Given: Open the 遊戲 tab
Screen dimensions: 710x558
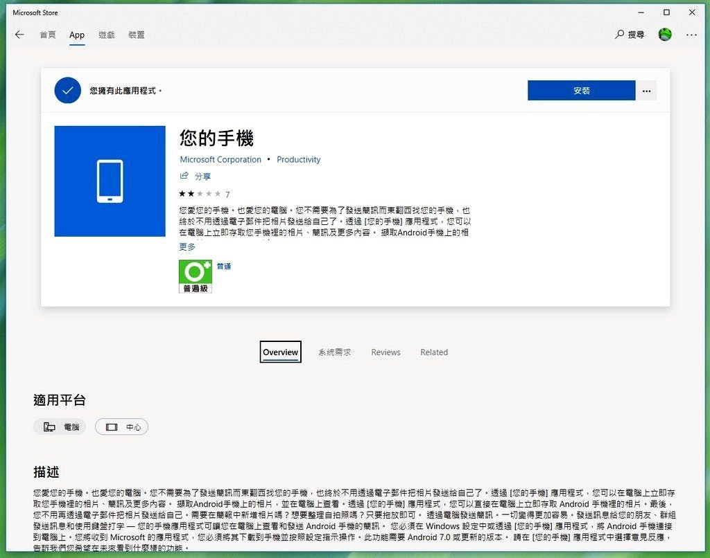Looking at the screenshot, I should pyautogui.click(x=106, y=35).
